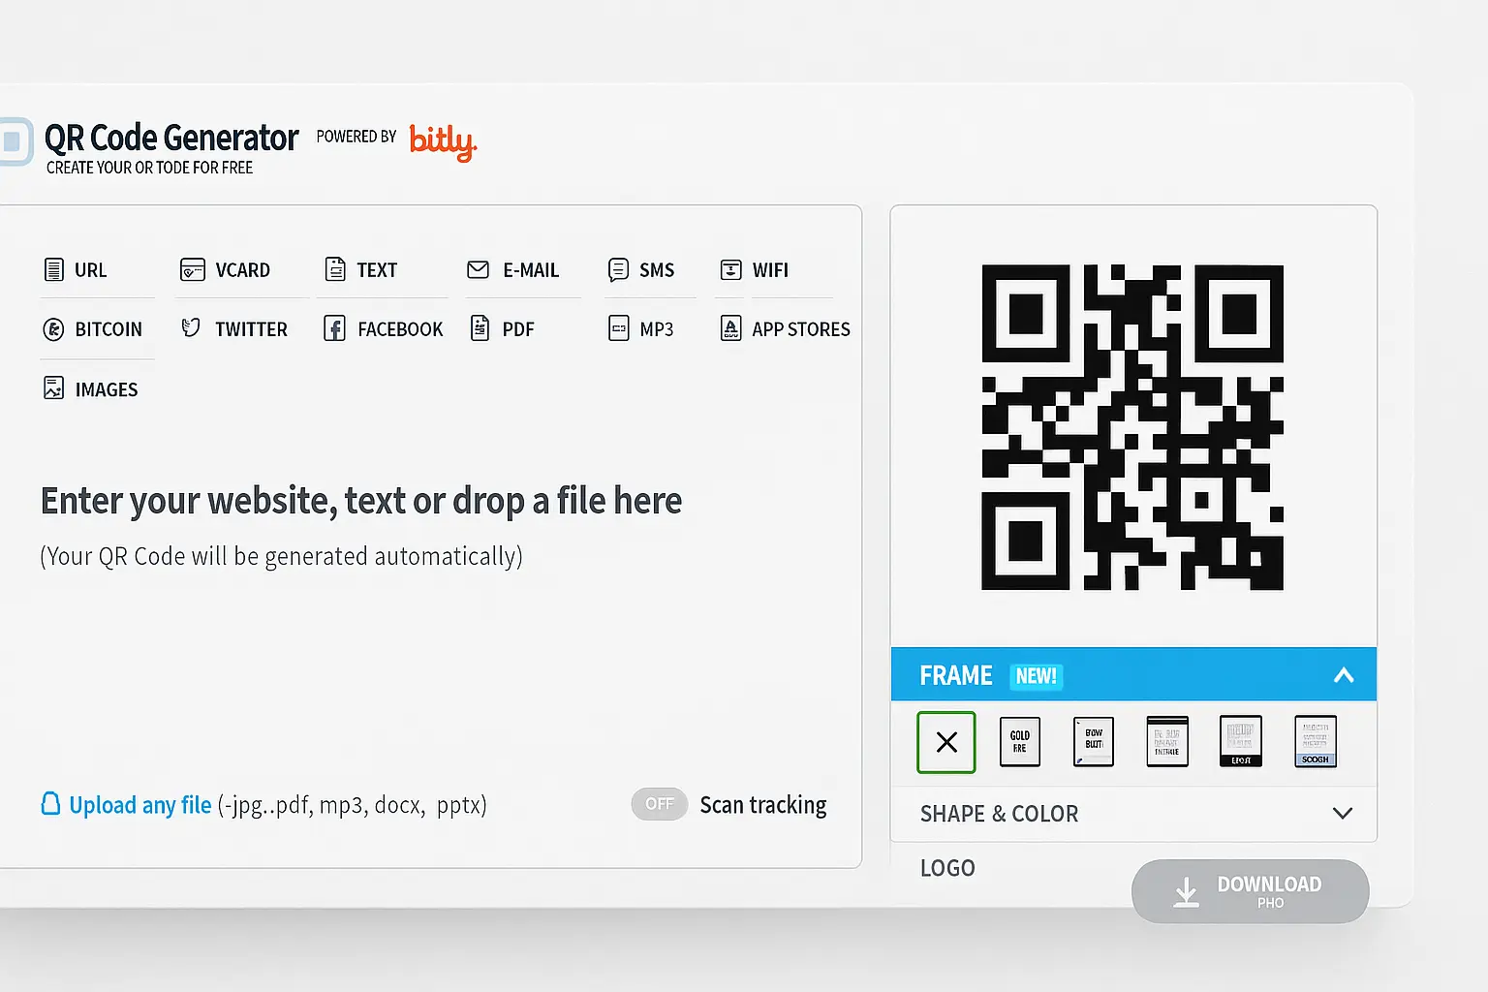Choose the PDF document icon
This screenshot has height=992, width=1488.
(480, 328)
